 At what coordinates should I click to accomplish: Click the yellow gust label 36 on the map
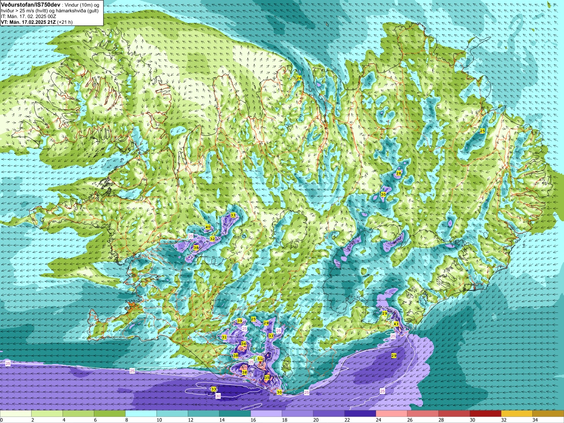[x=243, y=344]
